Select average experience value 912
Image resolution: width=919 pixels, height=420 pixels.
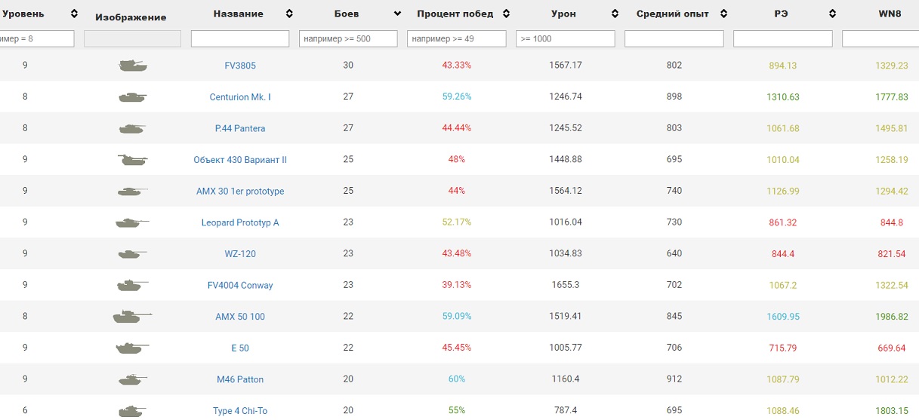[x=674, y=379]
